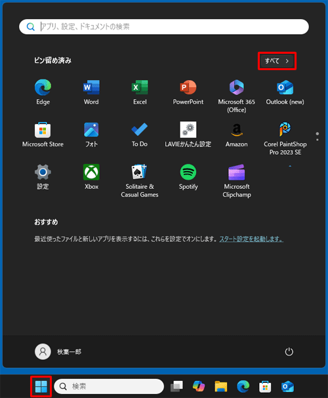The image size is (328, 398).
Task: Open Microsoft 365 (Office) app
Action: (x=237, y=96)
